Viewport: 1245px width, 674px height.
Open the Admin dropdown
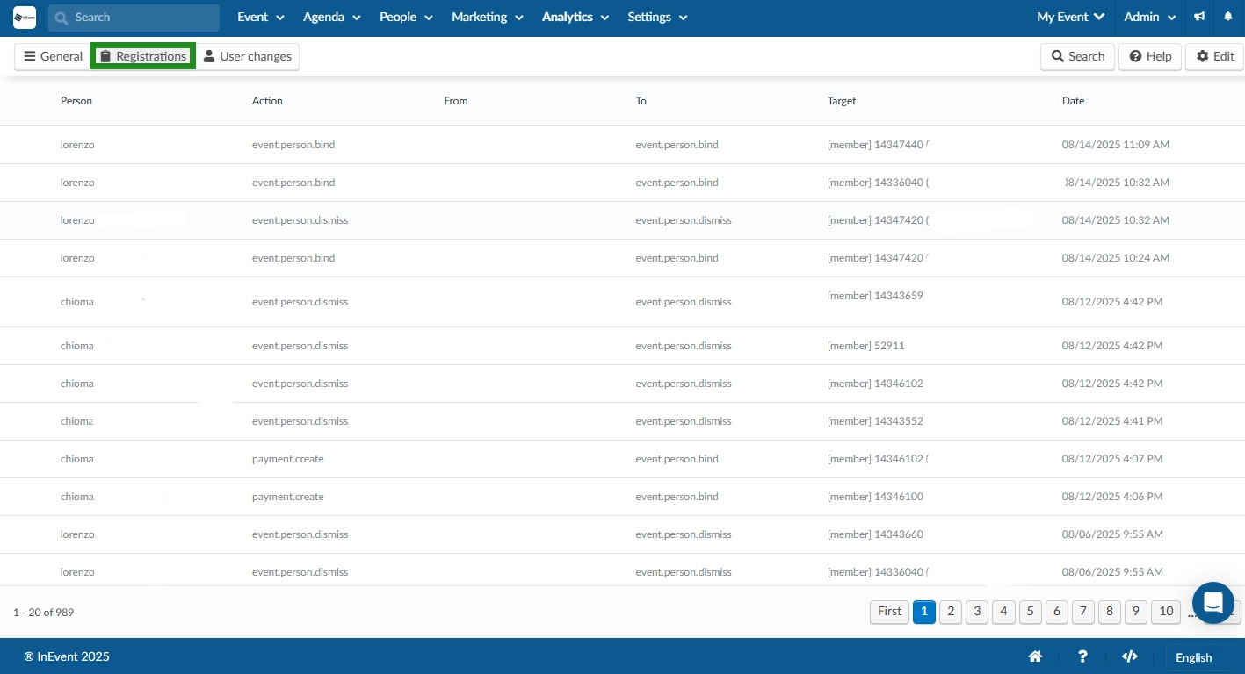coord(1150,17)
